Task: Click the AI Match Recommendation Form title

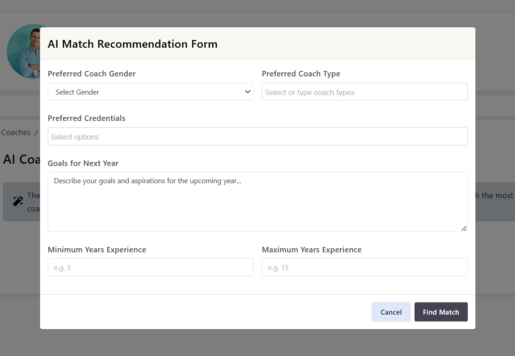Action: click(133, 44)
